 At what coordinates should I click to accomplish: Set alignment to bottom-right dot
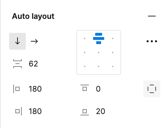click(x=113, y=66)
